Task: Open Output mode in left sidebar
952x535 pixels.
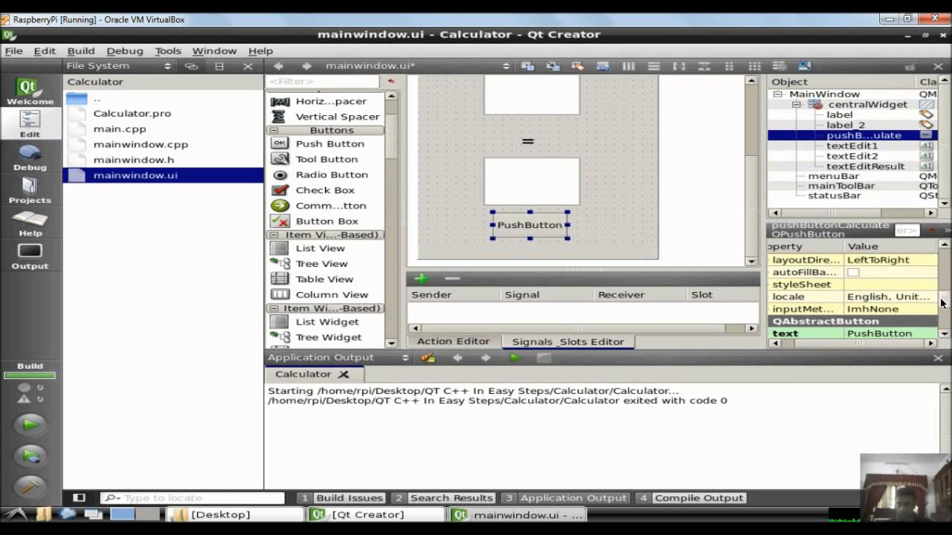Action: point(30,255)
